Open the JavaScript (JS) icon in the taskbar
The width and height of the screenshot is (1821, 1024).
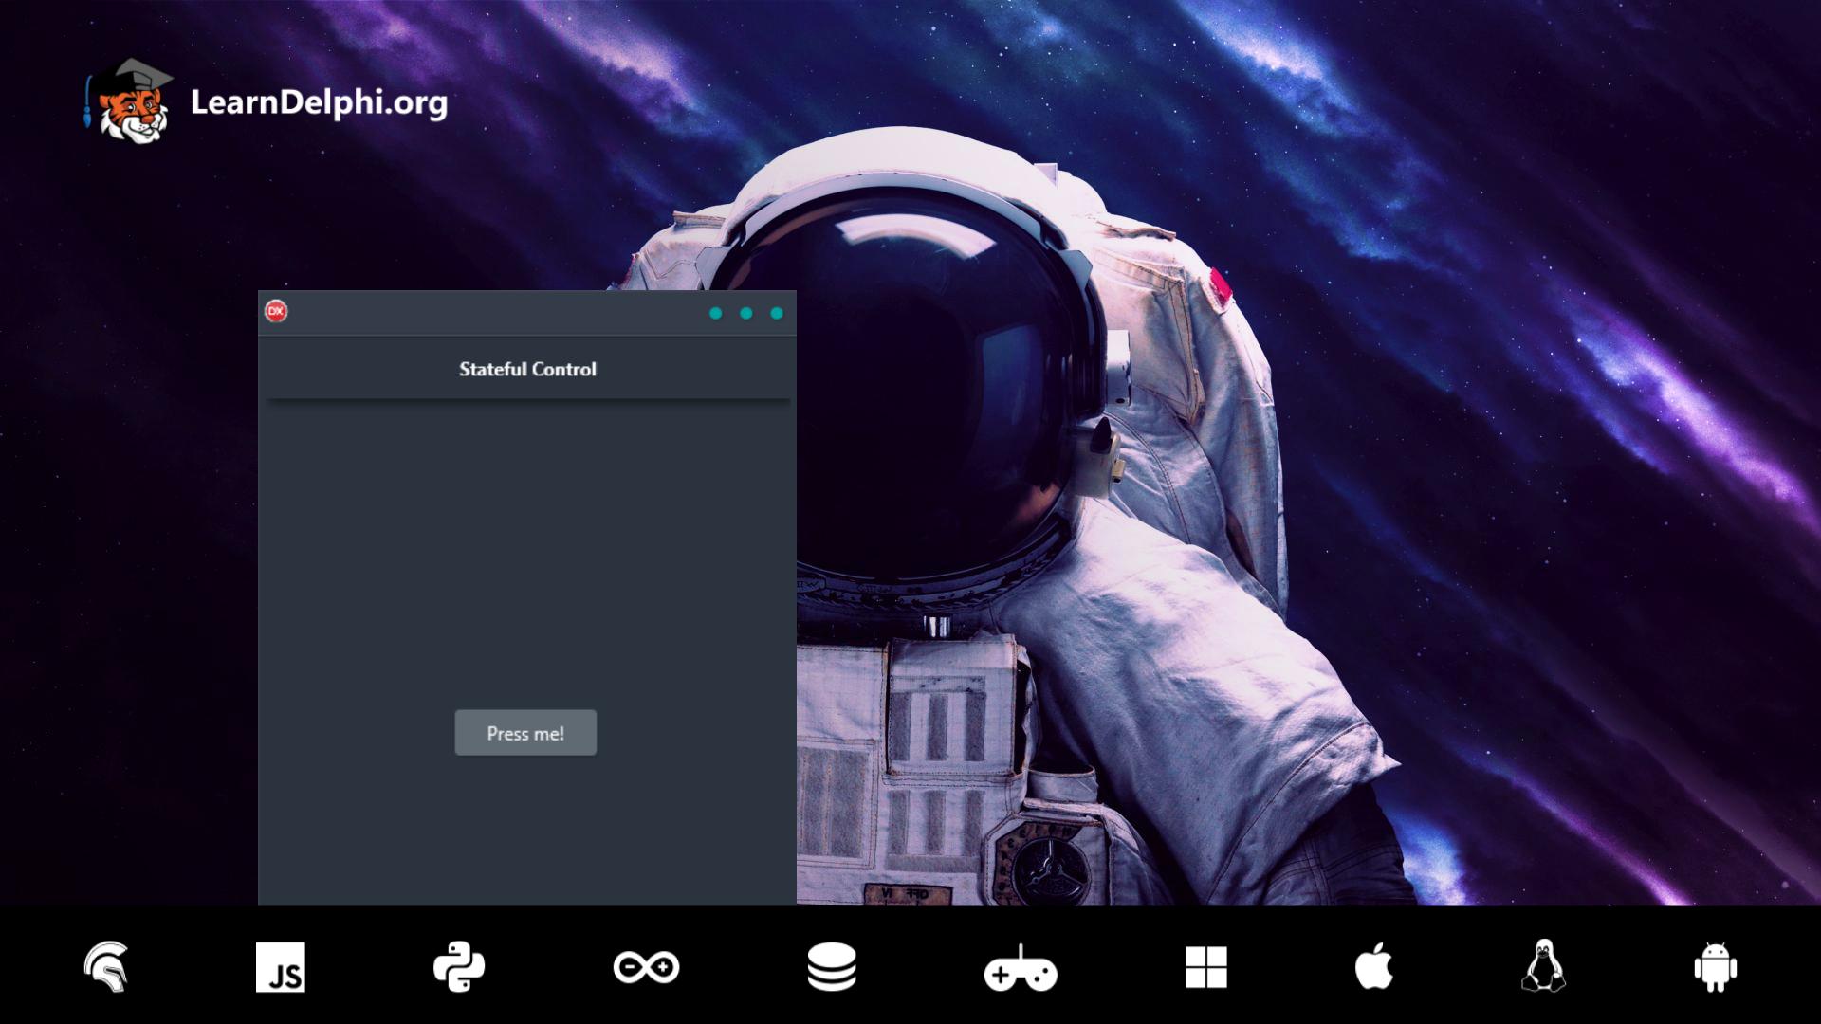click(x=282, y=968)
